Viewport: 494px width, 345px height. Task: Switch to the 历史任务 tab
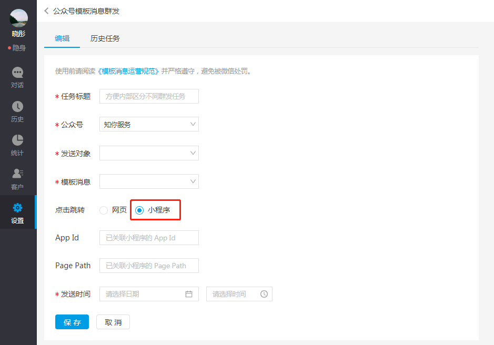click(105, 38)
